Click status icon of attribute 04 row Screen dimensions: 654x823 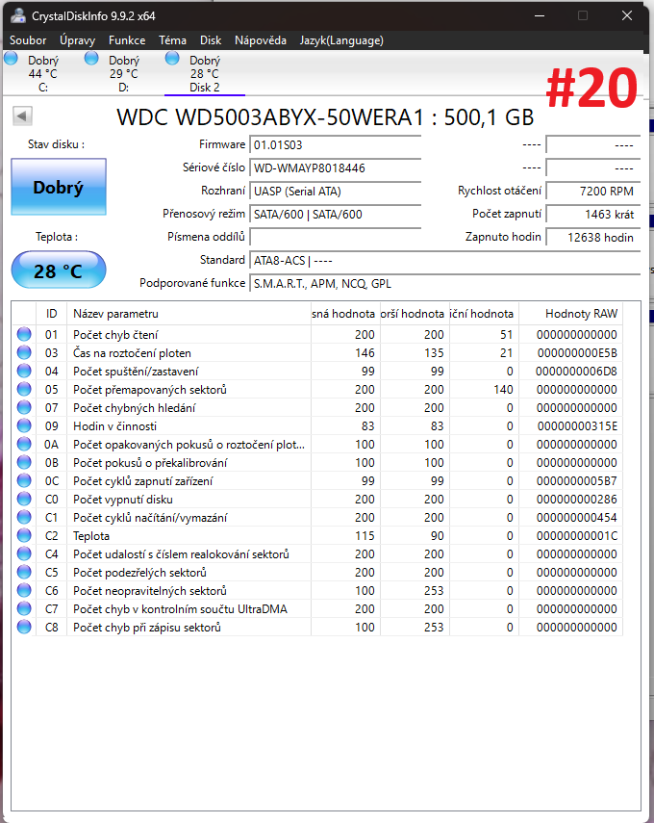(x=24, y=371)
